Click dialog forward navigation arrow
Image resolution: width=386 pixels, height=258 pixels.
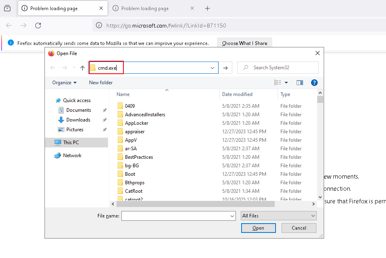pyautogui.click(x=64, y=68)
